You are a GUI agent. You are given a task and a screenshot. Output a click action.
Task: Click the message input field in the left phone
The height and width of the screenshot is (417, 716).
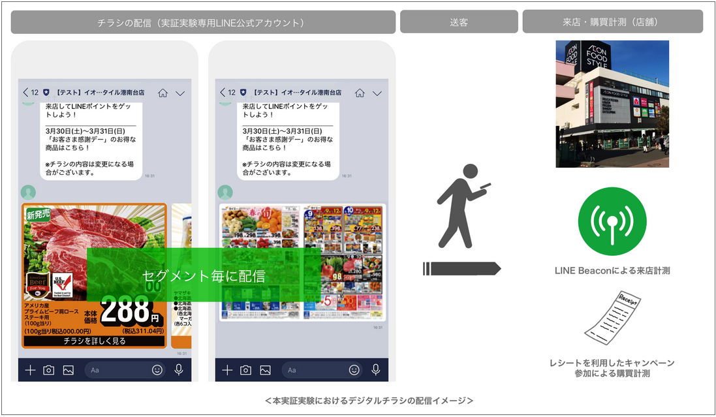(x=117, y=370)
